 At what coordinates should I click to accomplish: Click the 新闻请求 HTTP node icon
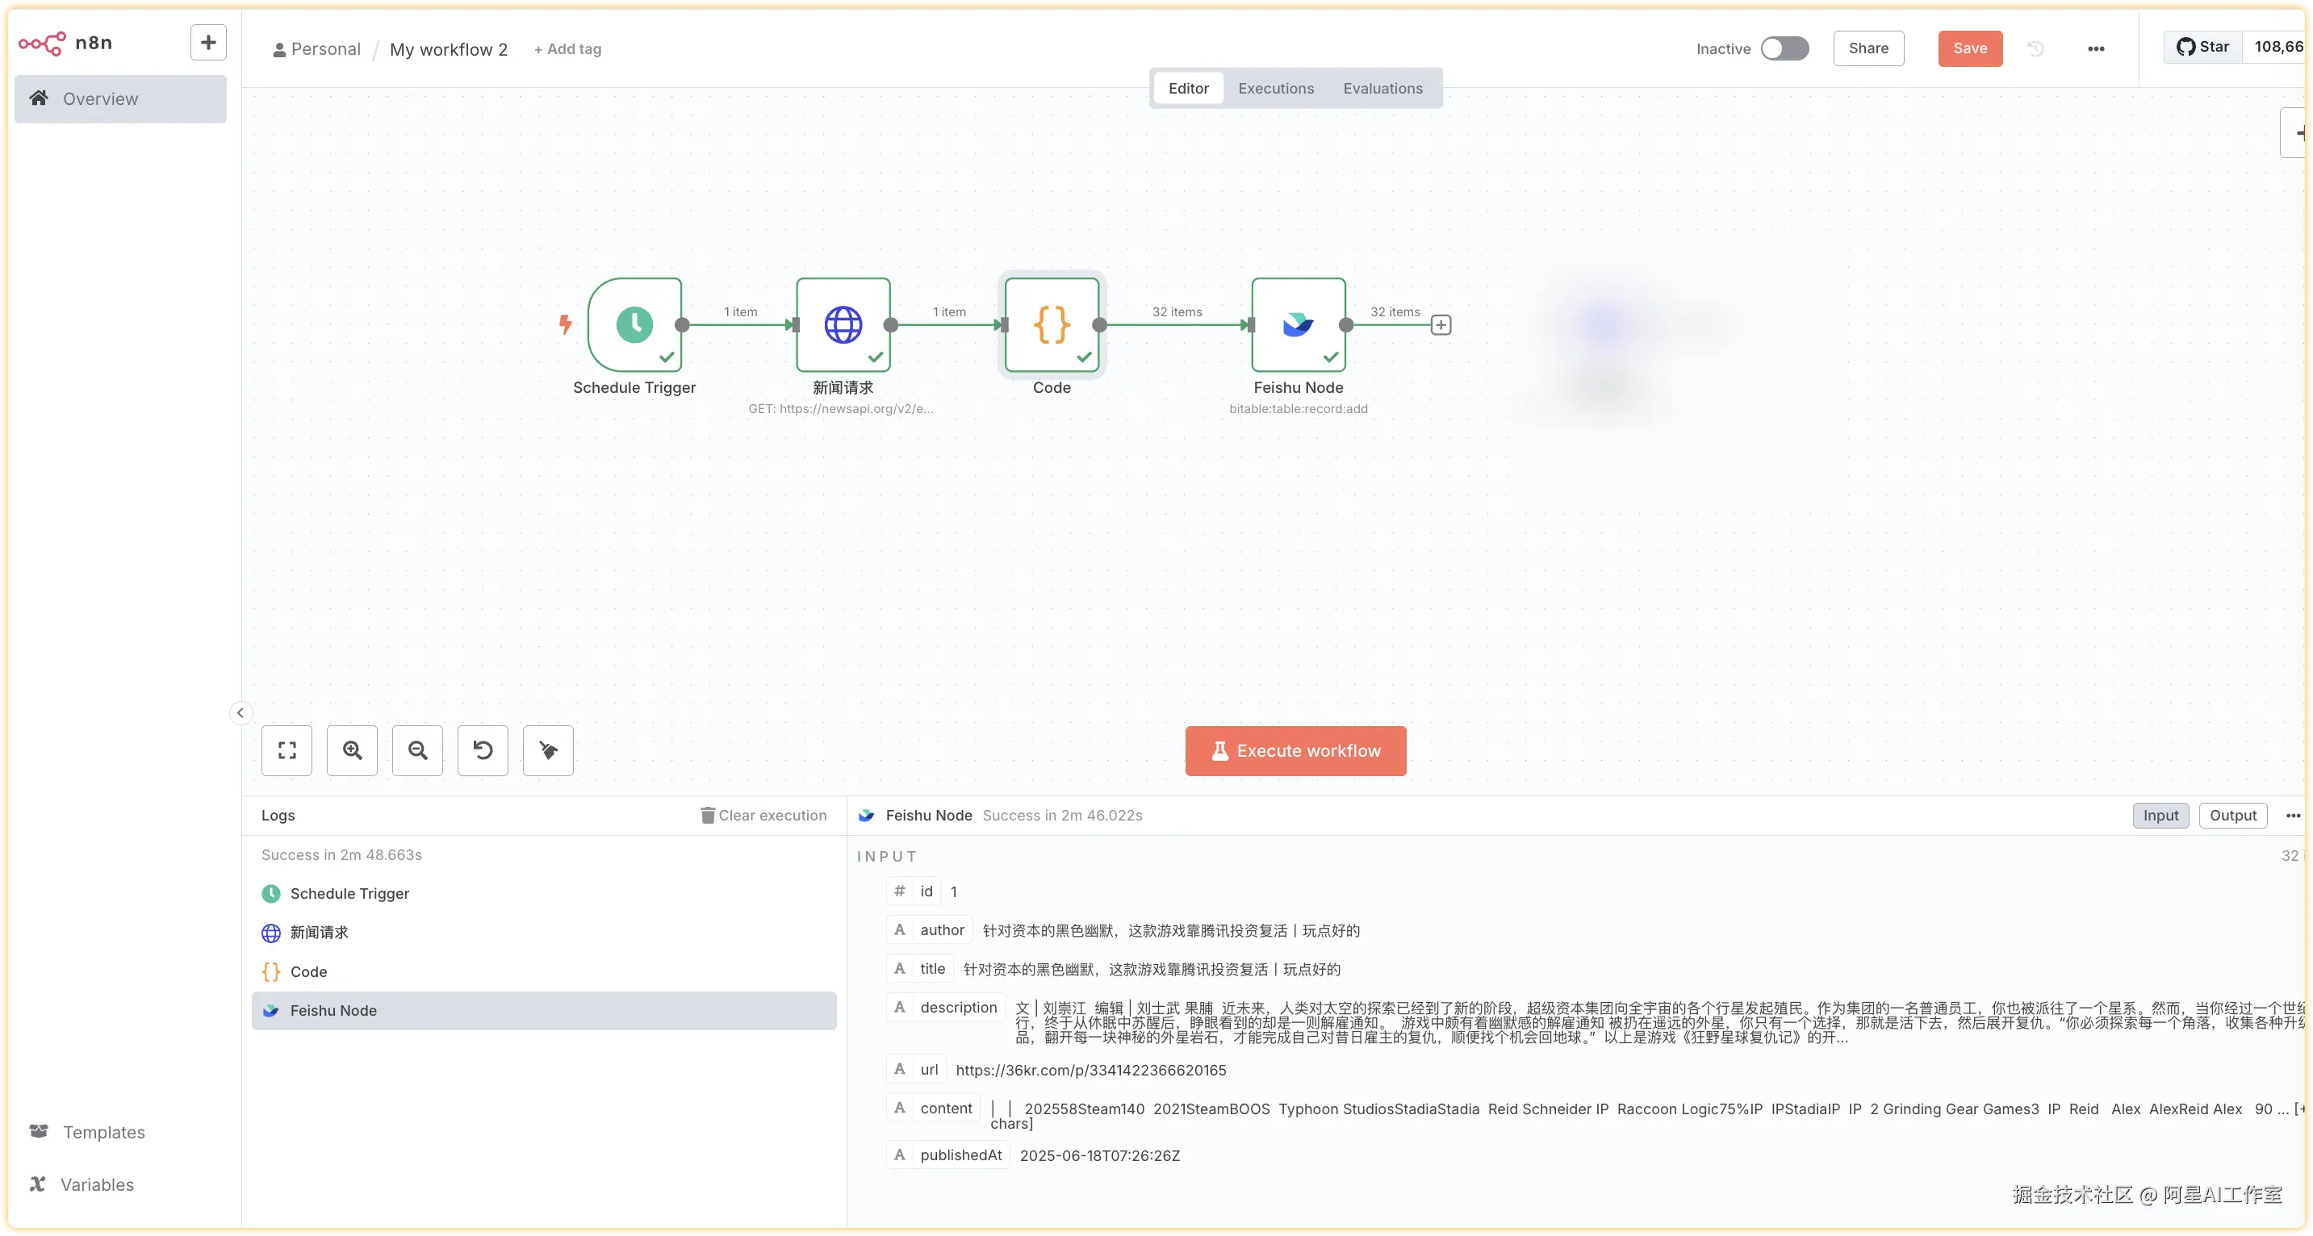pos(843,325)
